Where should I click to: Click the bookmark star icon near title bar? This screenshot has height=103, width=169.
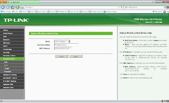153,2
